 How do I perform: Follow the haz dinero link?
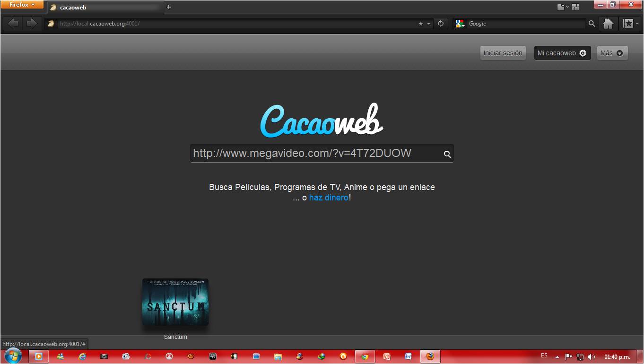(x=329, y=198)
